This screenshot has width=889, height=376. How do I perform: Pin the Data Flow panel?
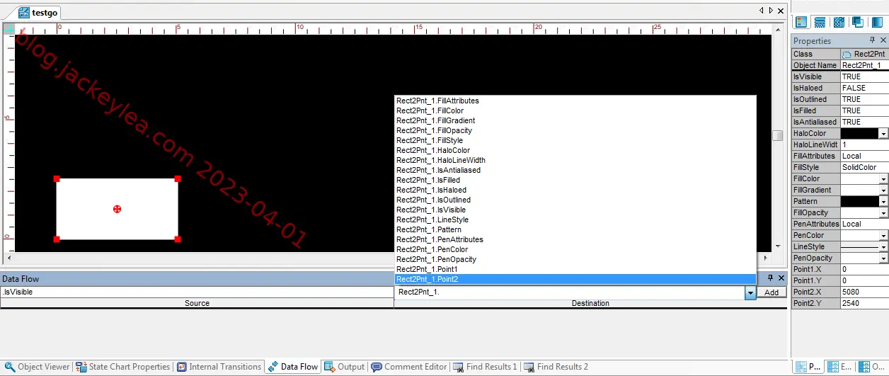tap(771, 278)
